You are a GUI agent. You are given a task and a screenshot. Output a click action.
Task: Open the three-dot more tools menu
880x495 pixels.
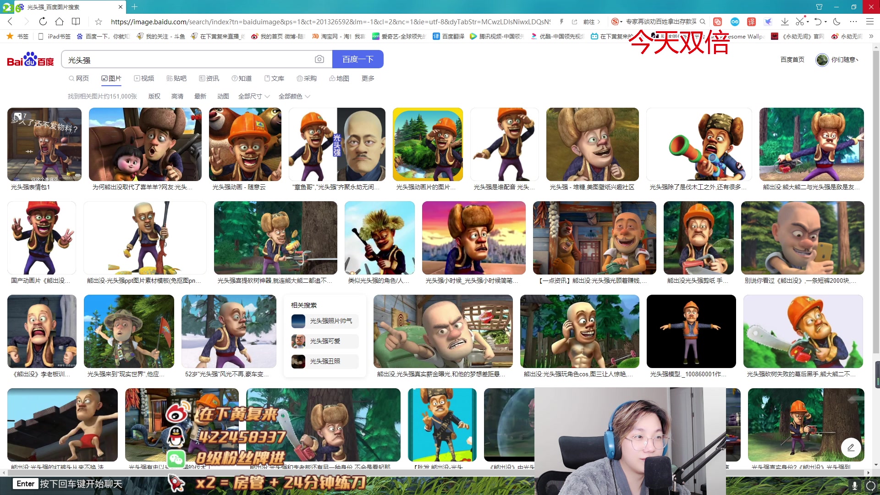[x=853, y=22]
